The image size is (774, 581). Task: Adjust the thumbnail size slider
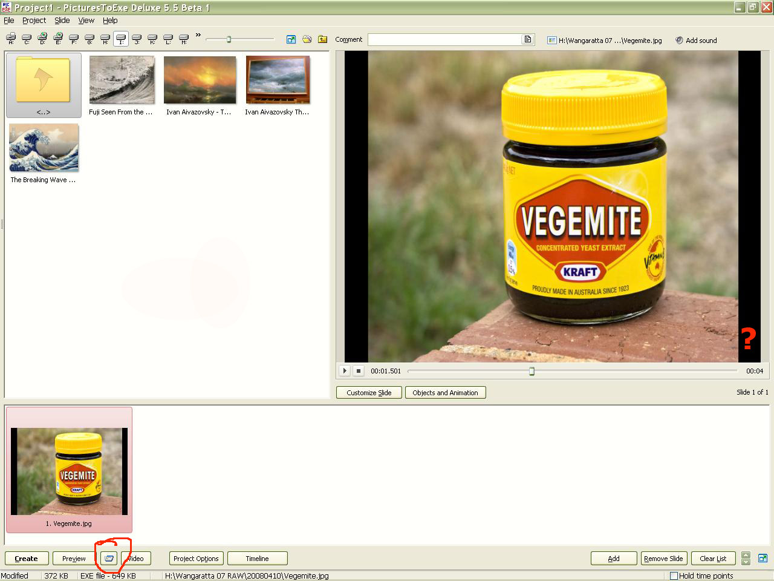229,39
